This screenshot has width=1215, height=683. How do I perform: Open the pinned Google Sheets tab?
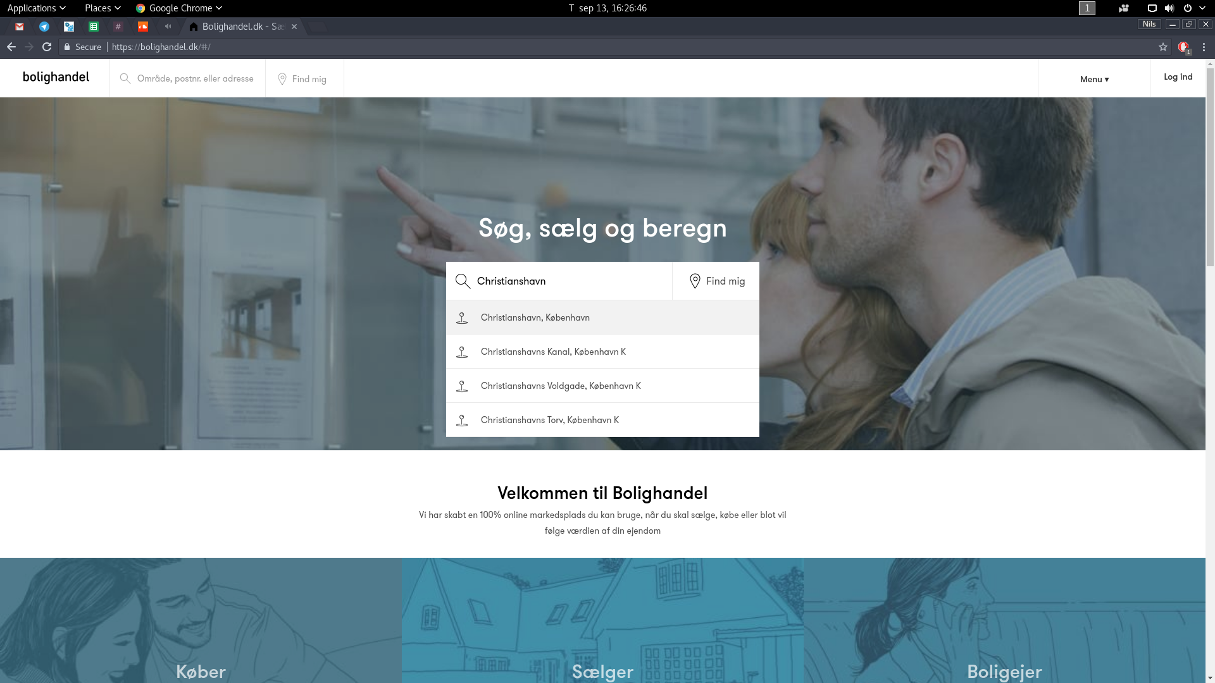94,27
